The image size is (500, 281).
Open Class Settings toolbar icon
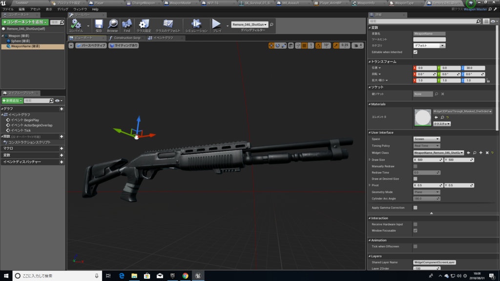(144, 25)
